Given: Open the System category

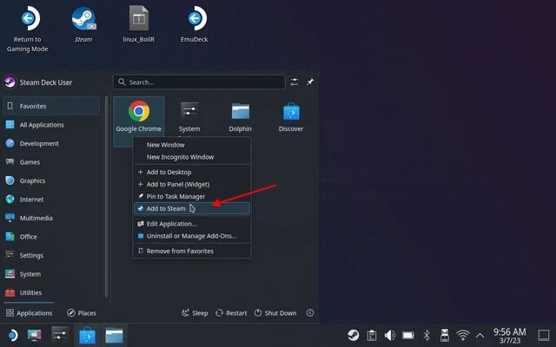Looking at the screenshot, I should 51,274.
